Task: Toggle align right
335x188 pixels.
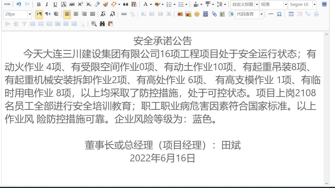Action: (x=84, y=14)
